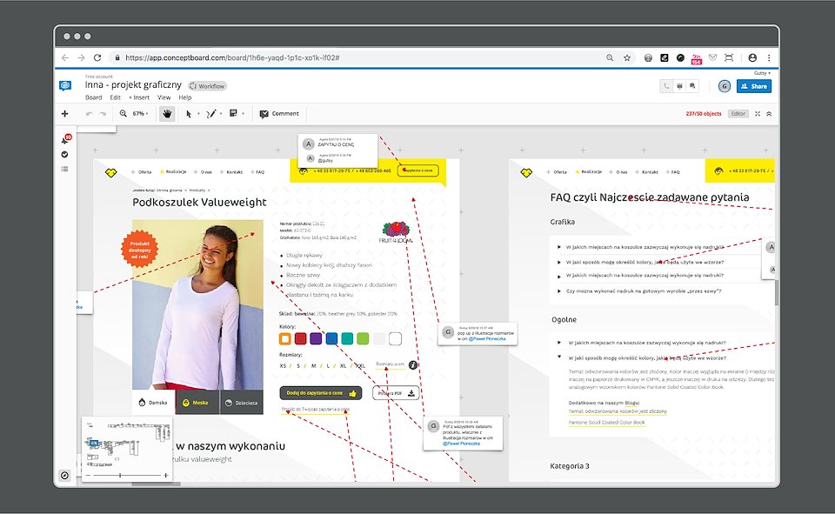The width and height of the screenshot is (835, 514).
Task: Start presentation screen mode
Action: point(679,86)
